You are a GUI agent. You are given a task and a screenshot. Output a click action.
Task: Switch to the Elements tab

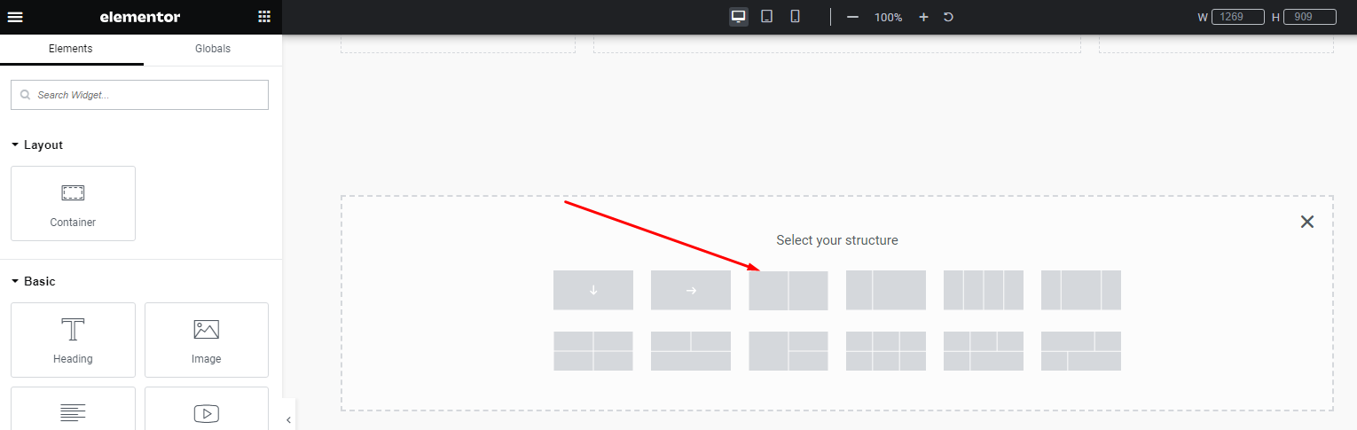[71, 49]
